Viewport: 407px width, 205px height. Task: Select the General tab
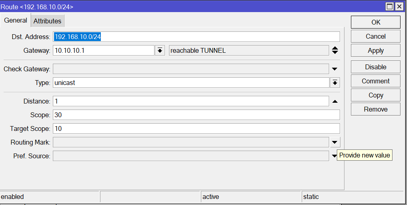tap(16, 20)
